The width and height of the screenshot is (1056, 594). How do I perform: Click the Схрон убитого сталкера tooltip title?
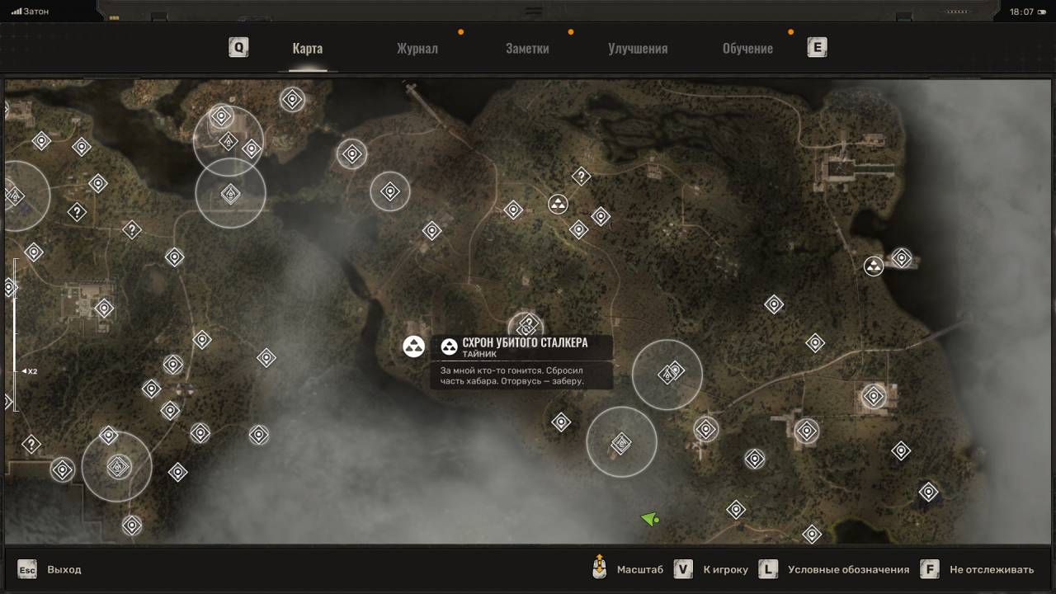tap(525, 343)
